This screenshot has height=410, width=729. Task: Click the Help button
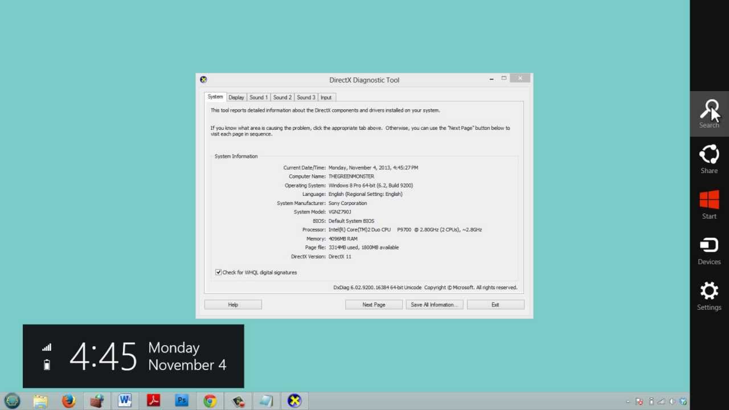pos(233,305)
